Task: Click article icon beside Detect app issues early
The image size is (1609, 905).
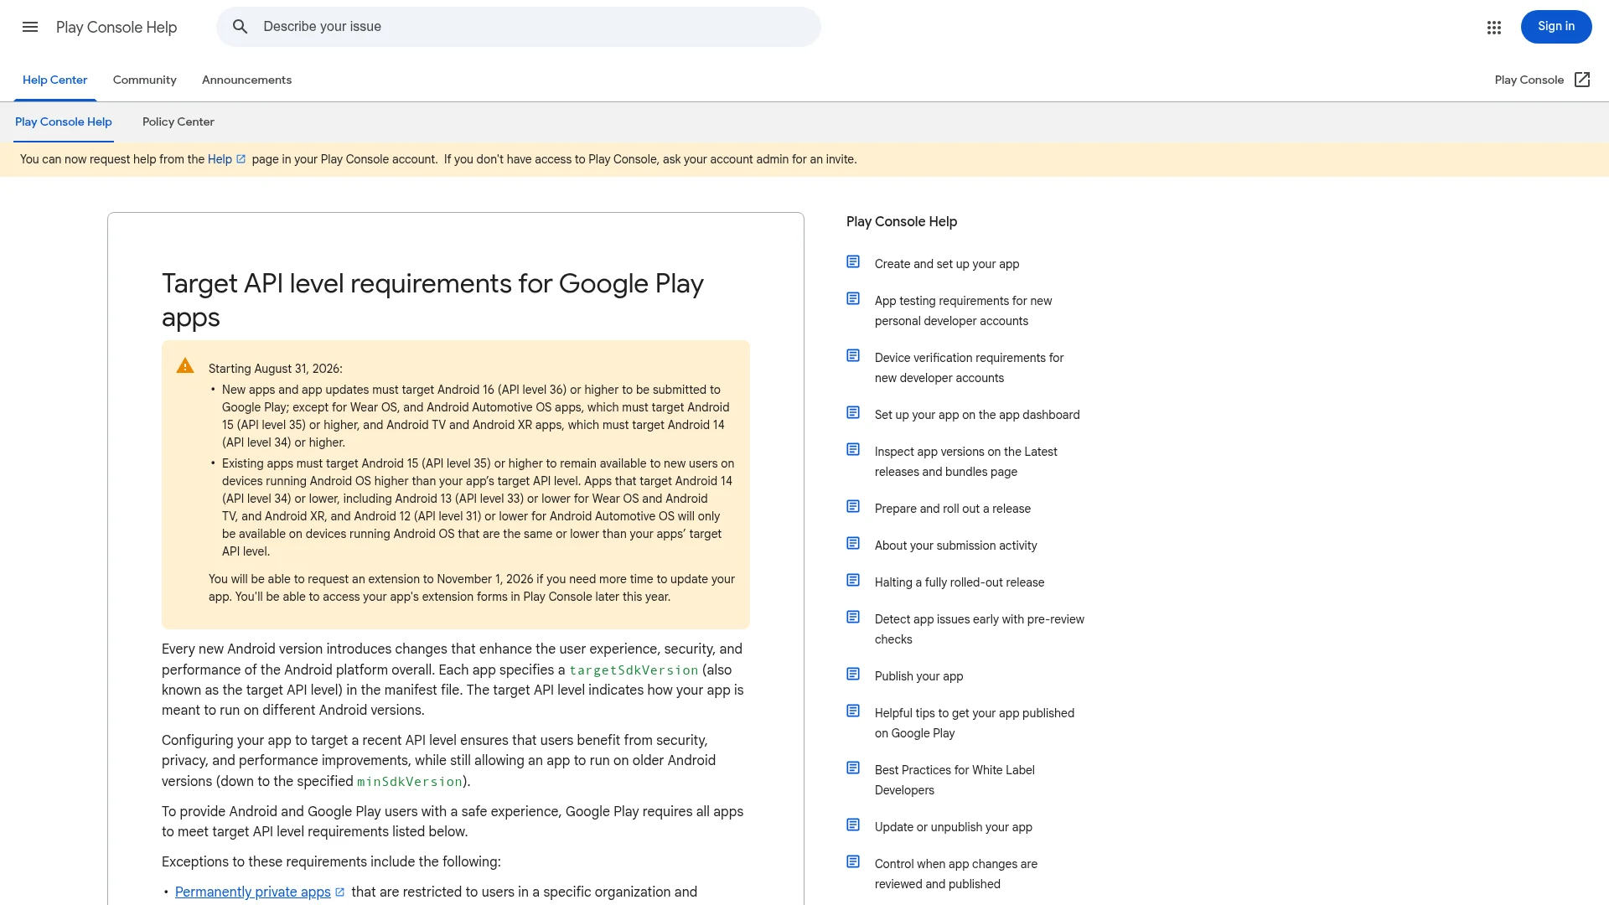Action: click(x=853, y=618)
